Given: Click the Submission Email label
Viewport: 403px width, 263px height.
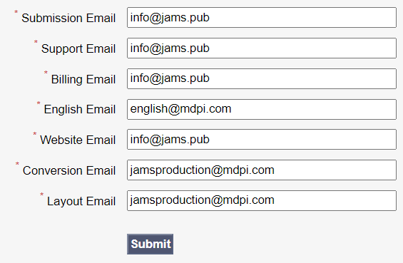Looking at the screenshot, I should point(68,18).
